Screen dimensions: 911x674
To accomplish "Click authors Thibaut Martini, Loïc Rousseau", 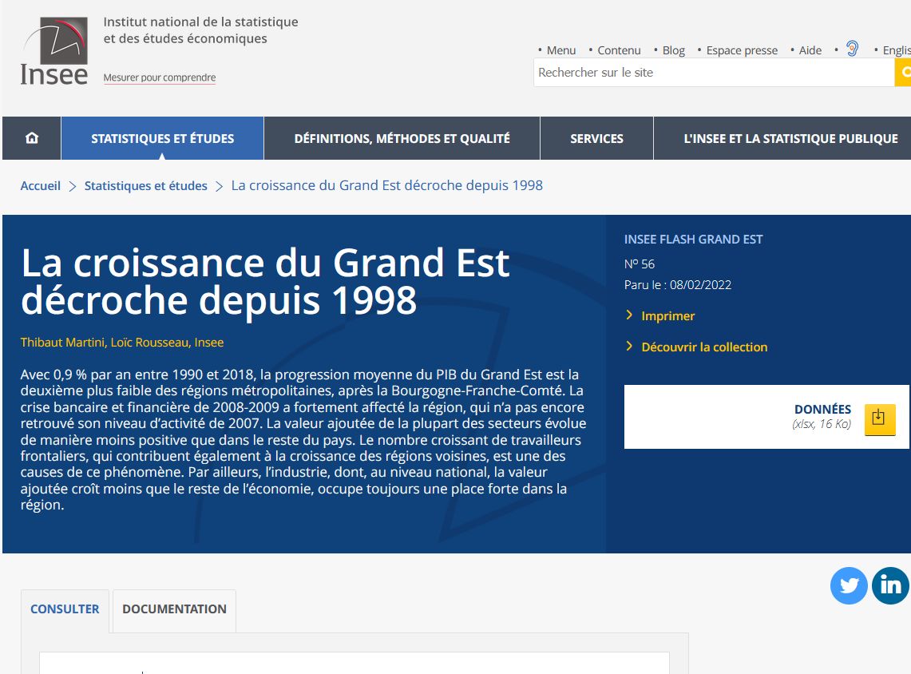I will point(122,343).
